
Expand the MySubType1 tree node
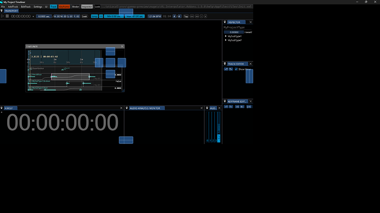point(226,36)
